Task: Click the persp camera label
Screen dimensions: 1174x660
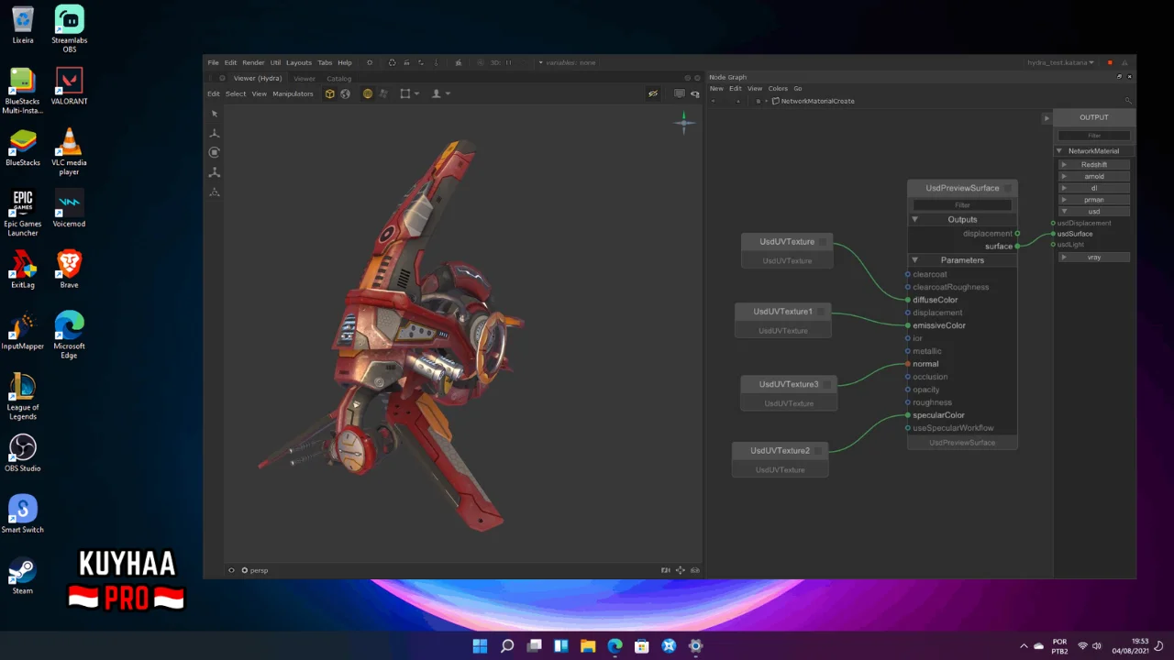Action: tap(260, 570)
